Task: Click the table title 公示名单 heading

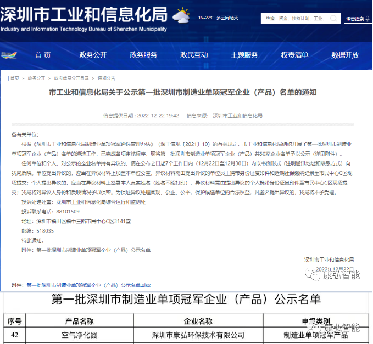Action: pyautogui.click(x=186, y=300)
